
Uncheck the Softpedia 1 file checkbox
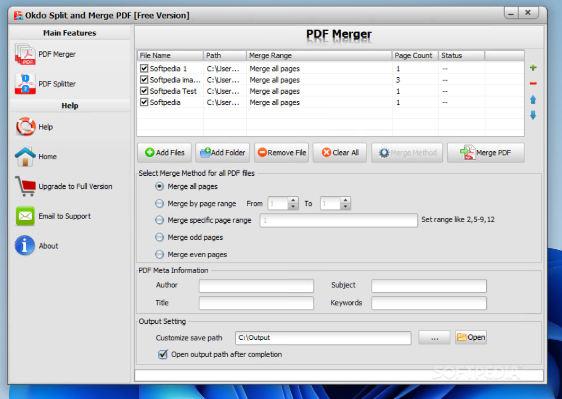pyautogui.click(x=144, y=68)
